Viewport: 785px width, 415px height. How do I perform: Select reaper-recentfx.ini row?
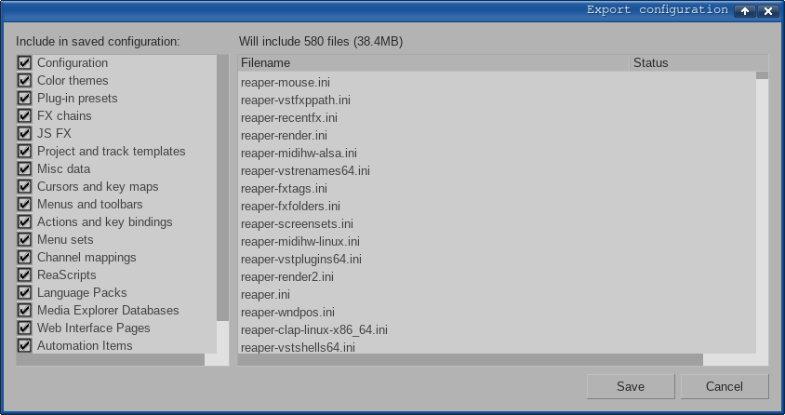coord(497,117)
